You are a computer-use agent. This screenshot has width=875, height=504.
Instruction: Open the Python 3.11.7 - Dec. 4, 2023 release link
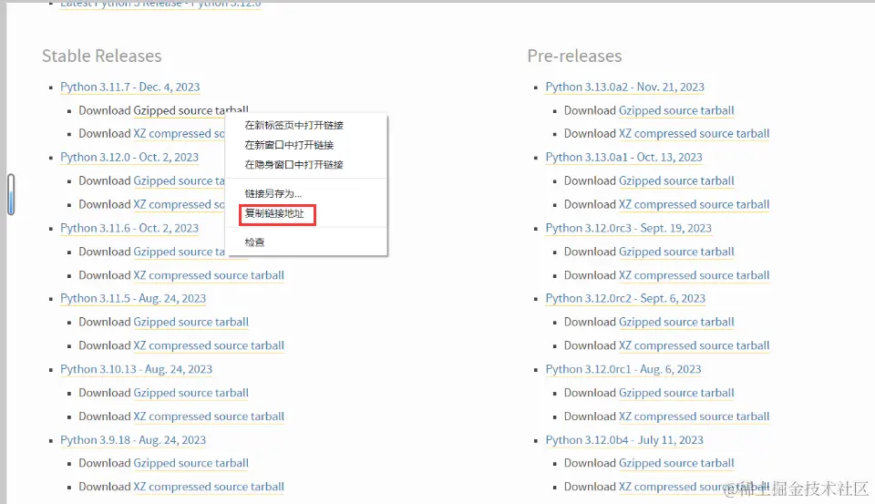coord(130,87)
